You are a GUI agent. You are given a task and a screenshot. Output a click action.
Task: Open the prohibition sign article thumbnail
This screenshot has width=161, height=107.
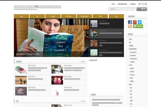21,91
